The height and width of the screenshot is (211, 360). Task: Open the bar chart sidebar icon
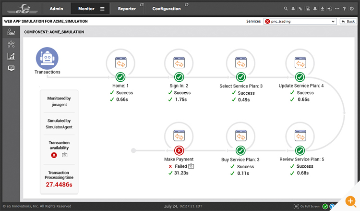tap(11, 56)
